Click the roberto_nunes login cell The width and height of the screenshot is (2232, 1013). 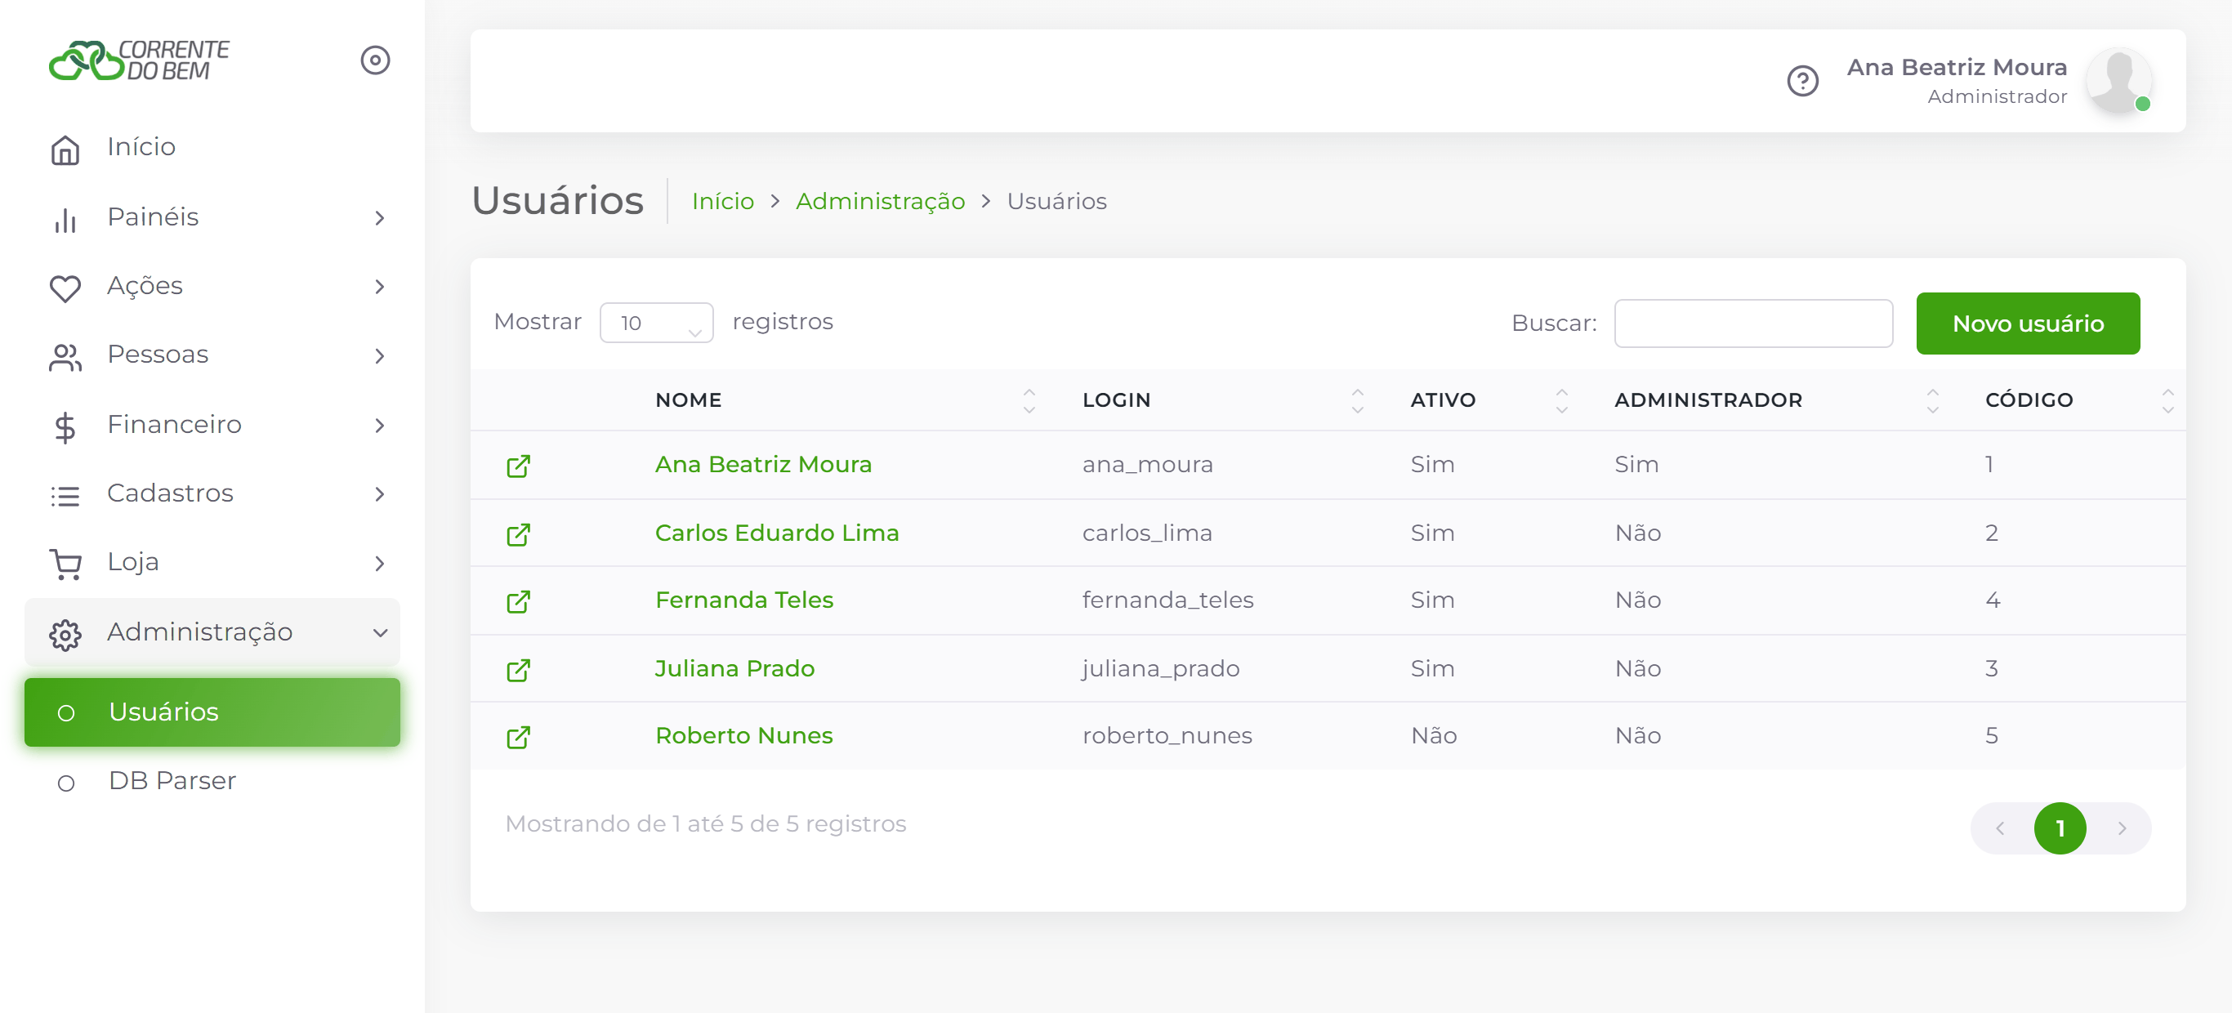pos(1167,737)
